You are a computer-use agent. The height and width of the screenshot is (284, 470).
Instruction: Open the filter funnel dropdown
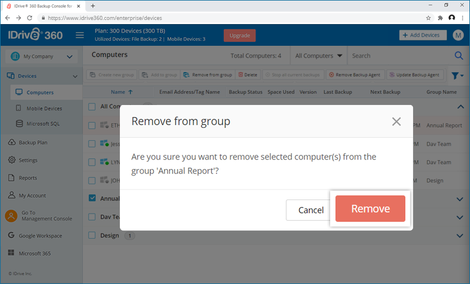click(x=458, y=76)
